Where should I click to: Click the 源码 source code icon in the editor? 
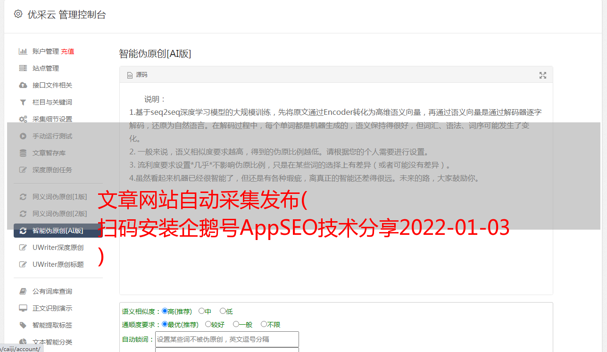coord(130,75)
